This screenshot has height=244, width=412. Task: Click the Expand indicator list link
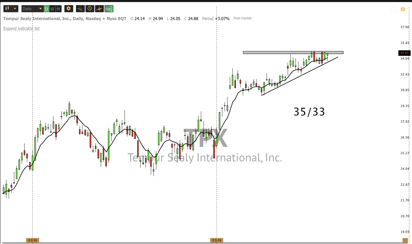point(21,29)
